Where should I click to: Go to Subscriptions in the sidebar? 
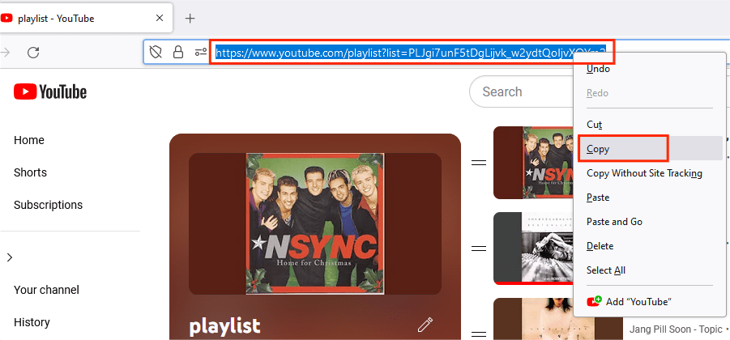[48, 205]
